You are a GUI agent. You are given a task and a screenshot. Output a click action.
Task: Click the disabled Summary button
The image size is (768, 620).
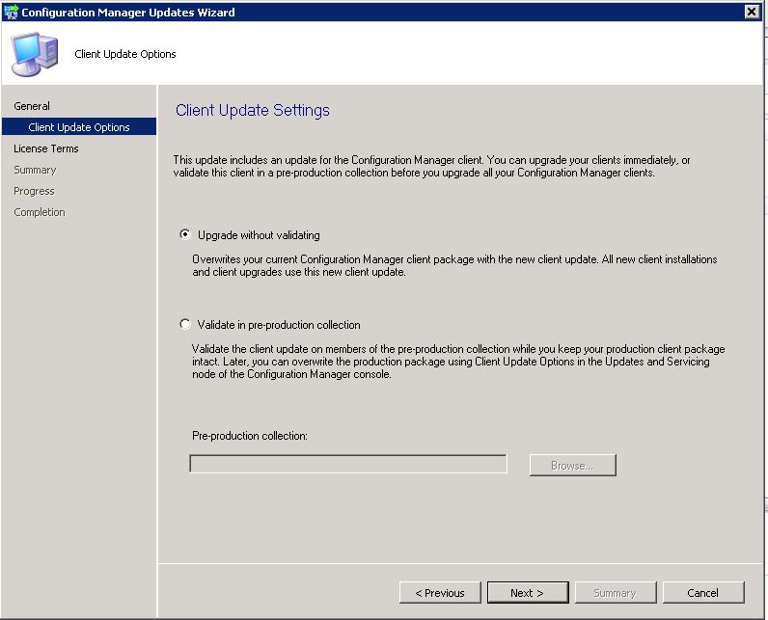(x=616, y=593)
